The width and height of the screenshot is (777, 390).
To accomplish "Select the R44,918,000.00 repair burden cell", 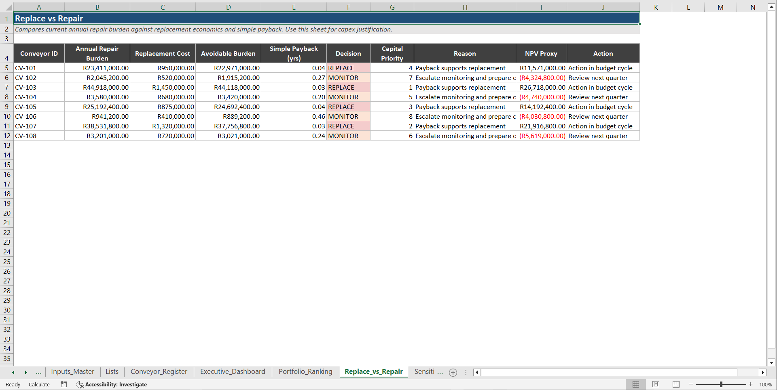I will (97, 87).
